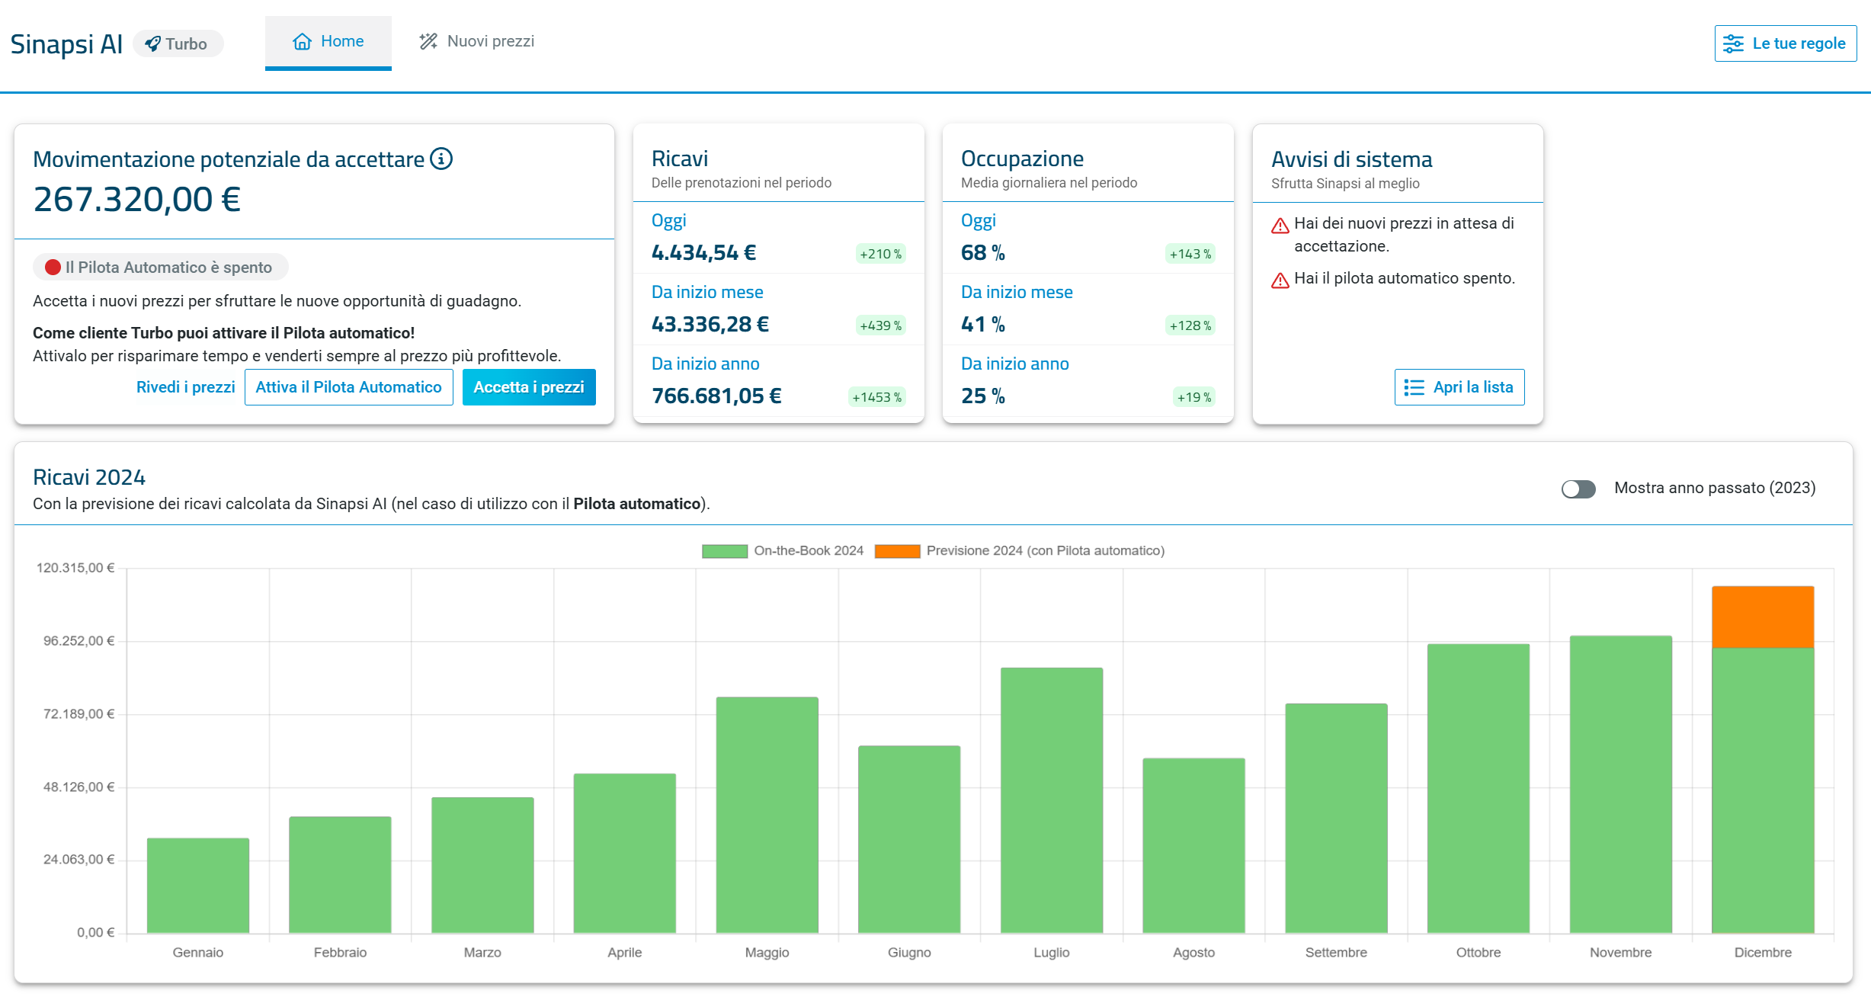Toggle Mostra anno passato (2023) switch
This screenshot has width=1871, height=1000.
click(x=1578, y=489)
